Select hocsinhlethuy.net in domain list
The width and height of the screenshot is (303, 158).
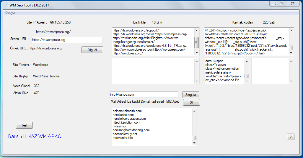coord(125,134)
